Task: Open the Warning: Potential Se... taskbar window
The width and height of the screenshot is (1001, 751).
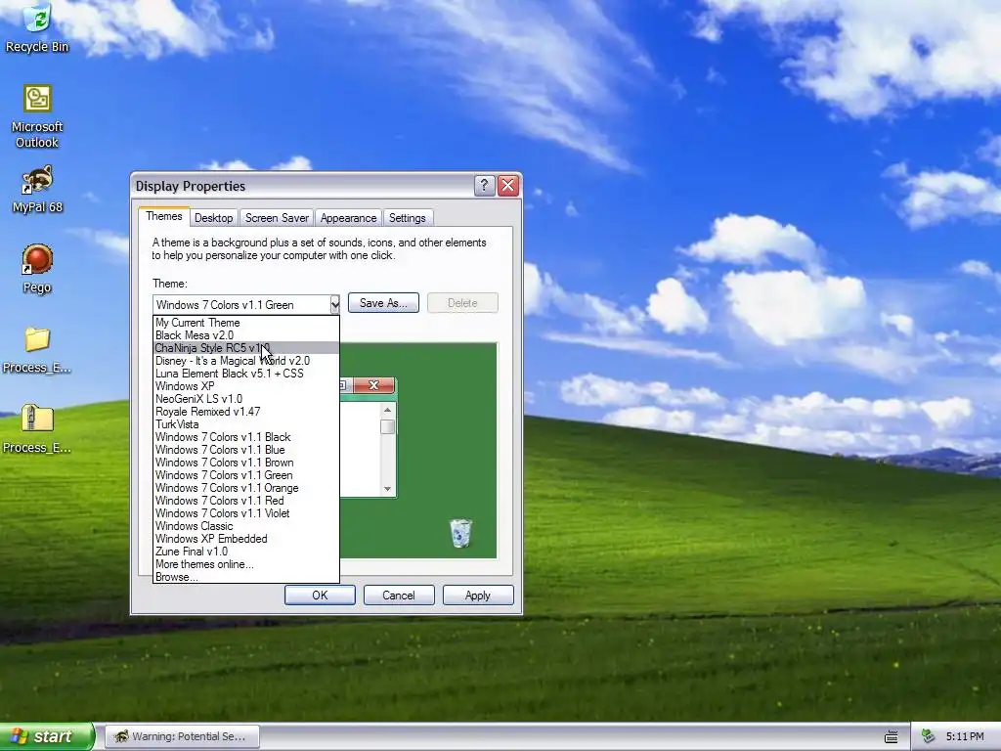Action: pyautogui.click(x=182, y=736)
